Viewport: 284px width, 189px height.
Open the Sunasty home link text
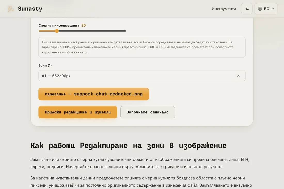click(30, 9)
